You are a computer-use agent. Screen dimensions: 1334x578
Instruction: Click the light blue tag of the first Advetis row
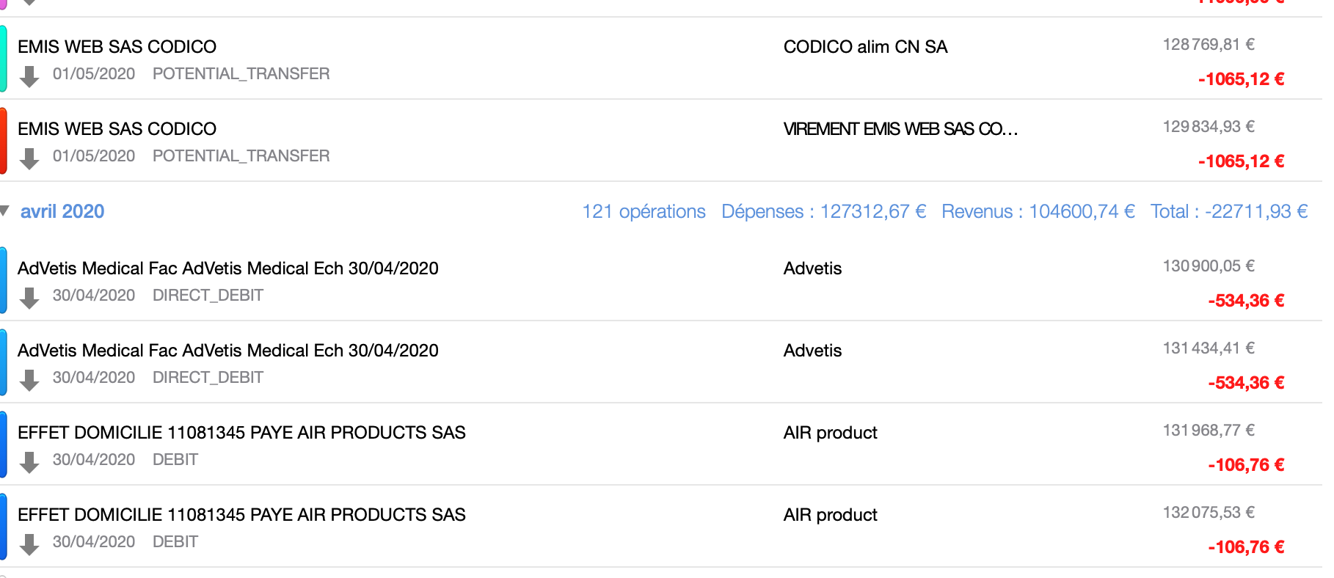(4, 280)
